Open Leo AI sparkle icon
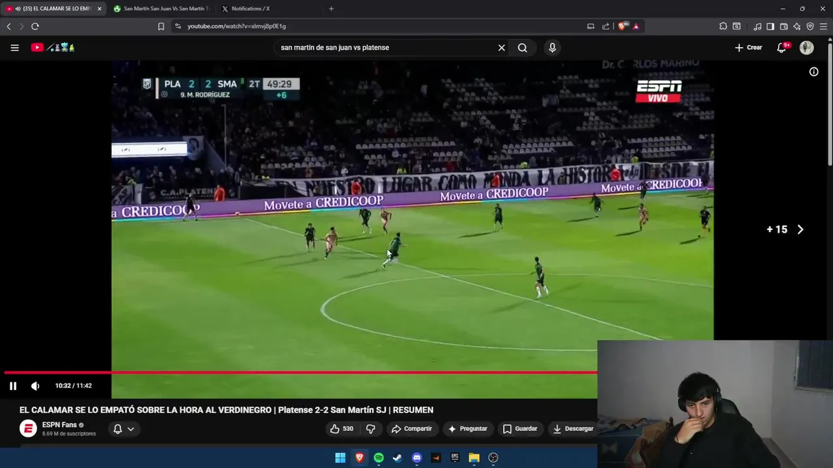The image size is (833, 468). [x=797, y=26]
